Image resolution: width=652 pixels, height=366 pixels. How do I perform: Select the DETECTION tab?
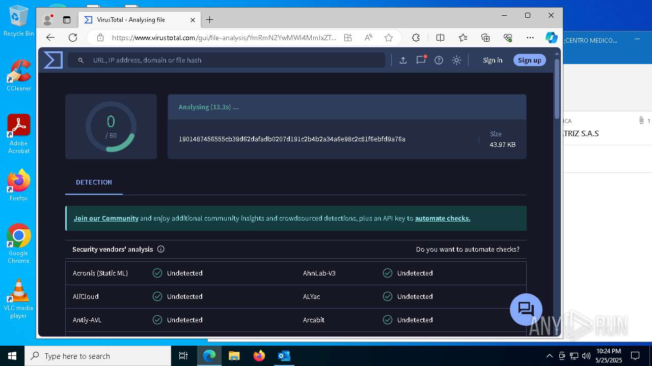pyautogui.click(x=94, y=182)
